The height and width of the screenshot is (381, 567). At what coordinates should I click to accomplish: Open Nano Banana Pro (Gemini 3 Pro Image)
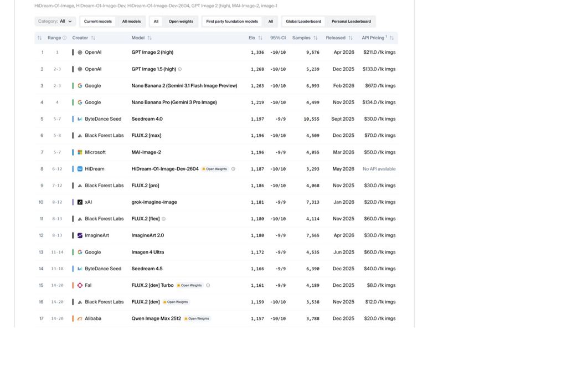tap(174, 102)
